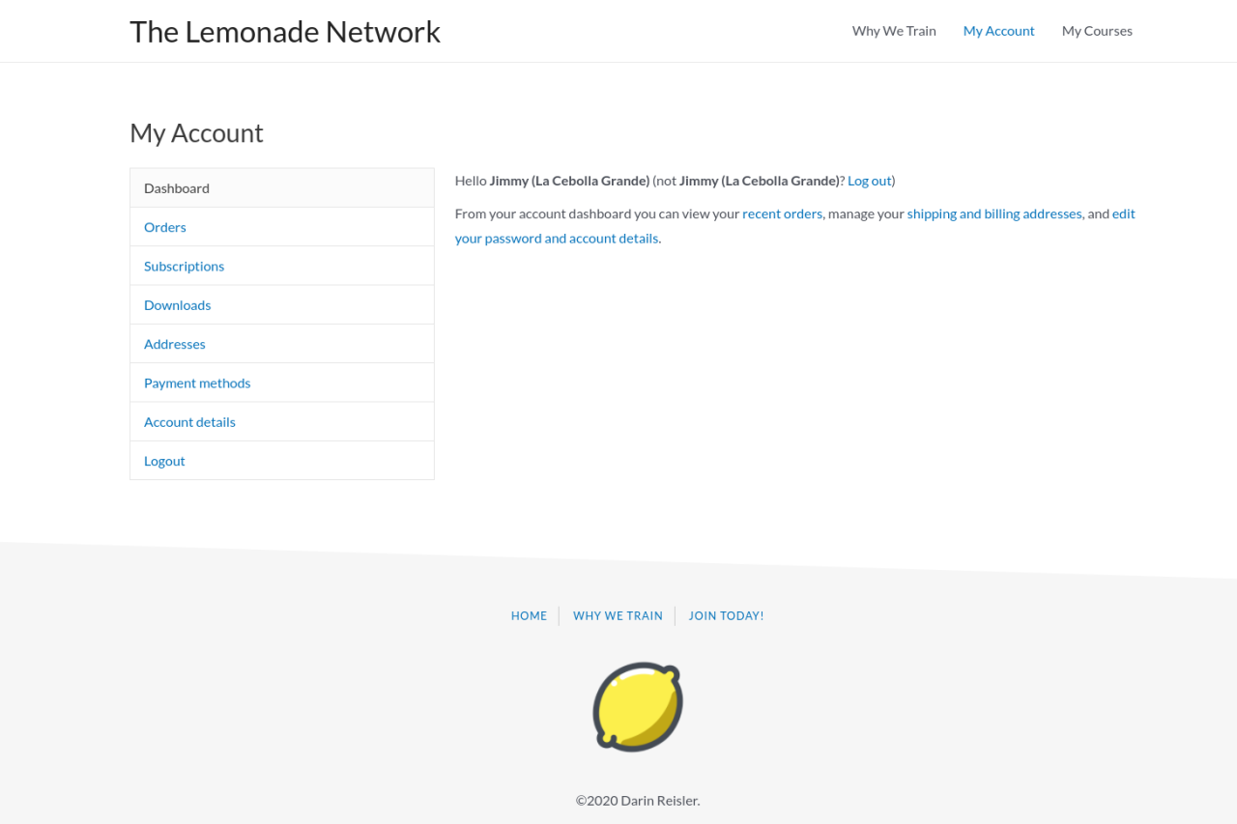Click the HOME footer link
This screenshot has width=1237, height=824.
529,615
